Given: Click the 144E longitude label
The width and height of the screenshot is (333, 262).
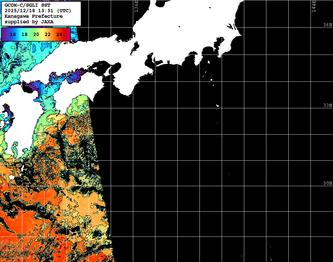Looking at the screenshot, I should [314, 6].
